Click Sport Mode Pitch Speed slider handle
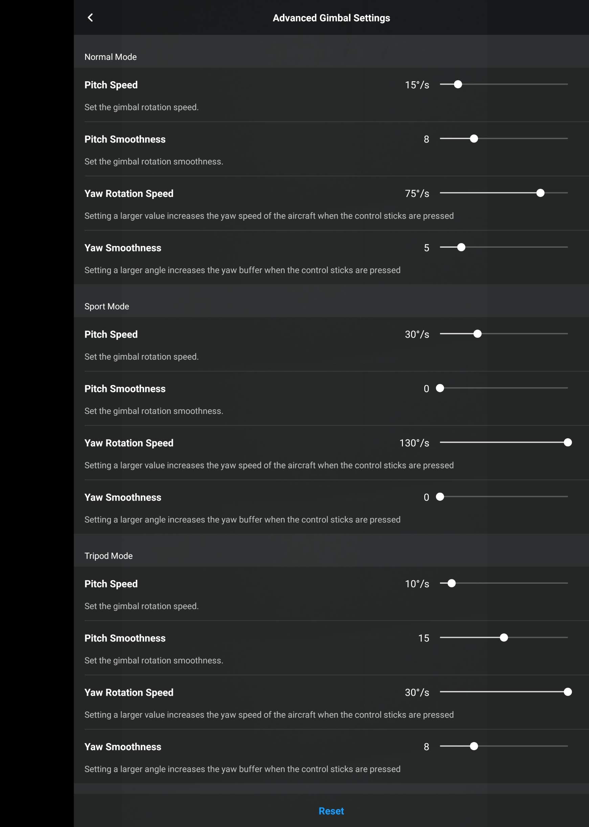 pos(477,334)
